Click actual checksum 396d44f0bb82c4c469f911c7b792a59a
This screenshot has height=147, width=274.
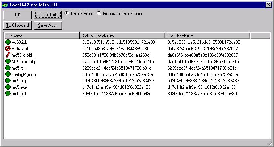[117, 74]
